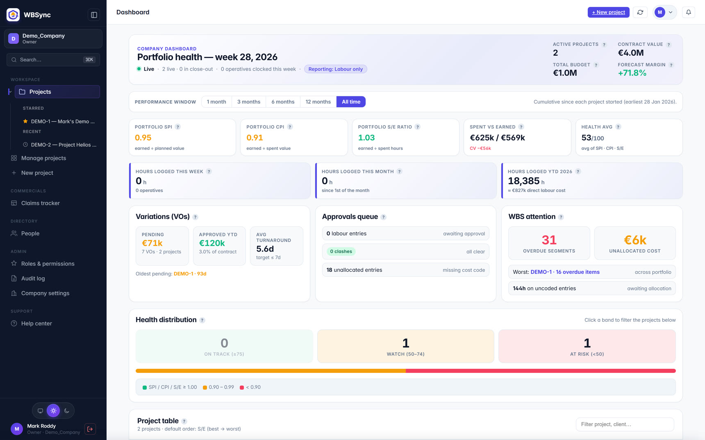
Task: Click the clock icon beside DEMO-2
Action: [x=25, y=144]
